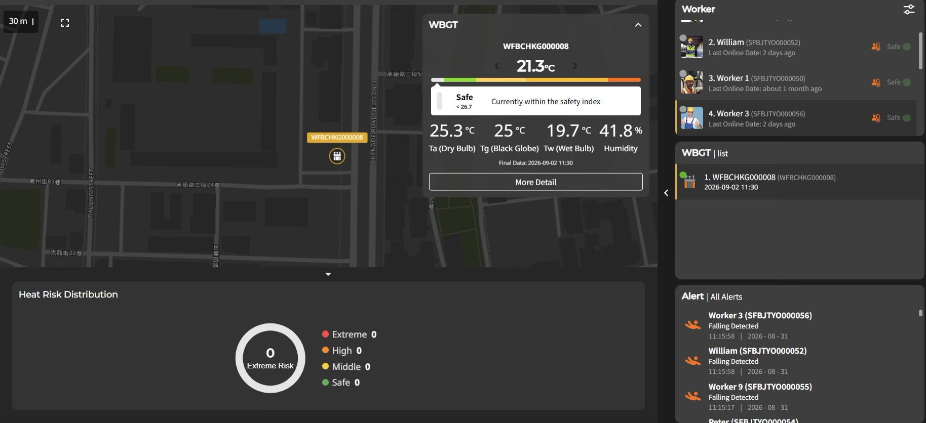Viewport: 926px width, 423px height.
Task: Collapse the WBGT info panel
Action: pos(638,25)
